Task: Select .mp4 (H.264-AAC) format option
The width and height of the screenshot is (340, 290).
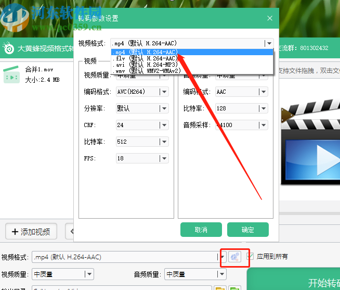Action: (192, 52)
